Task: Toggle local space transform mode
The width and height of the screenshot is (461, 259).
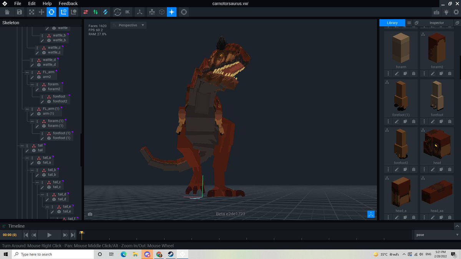Action: (x=74, y=12)
